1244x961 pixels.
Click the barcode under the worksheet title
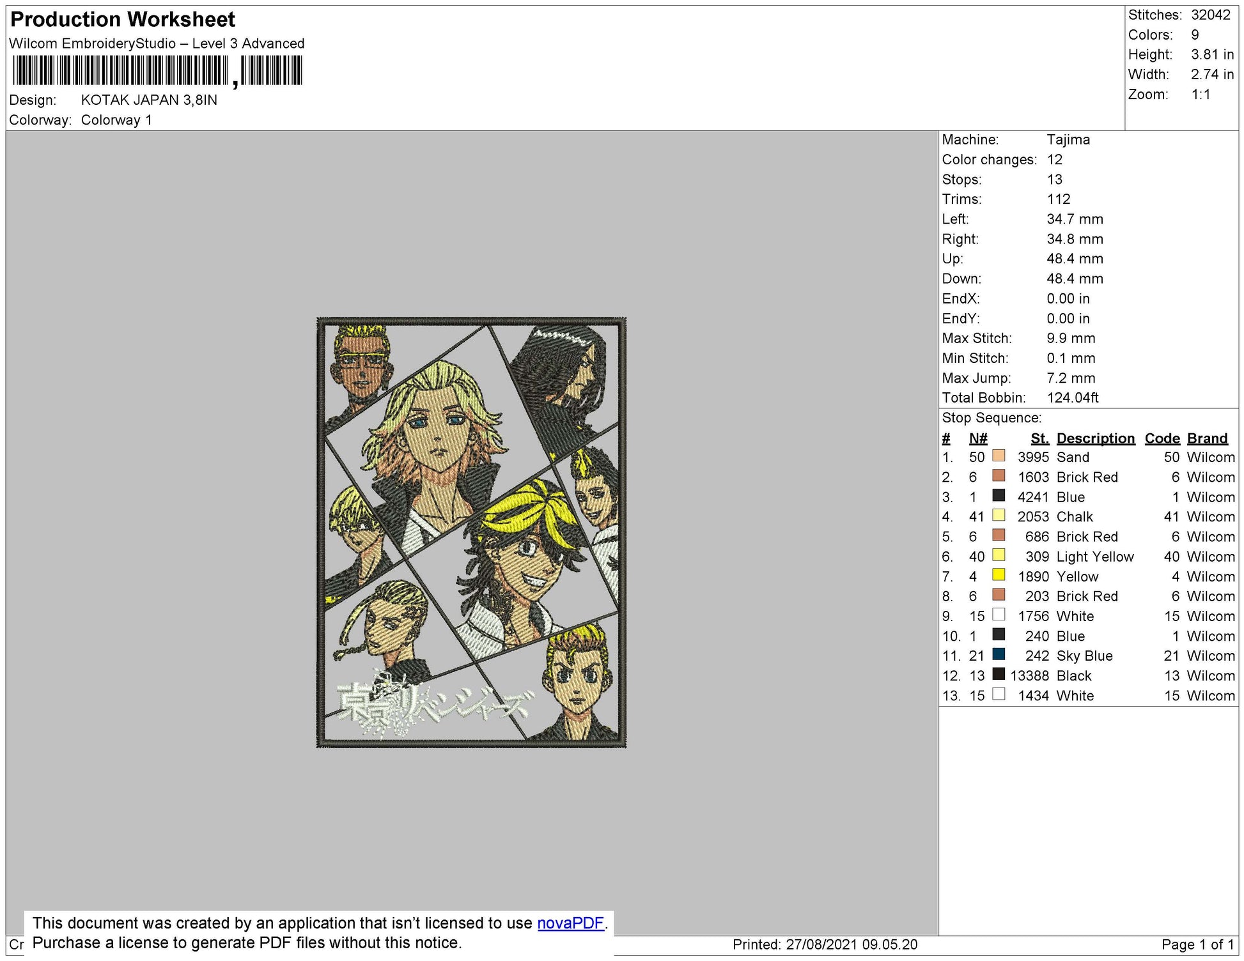(x=157, y=70)
